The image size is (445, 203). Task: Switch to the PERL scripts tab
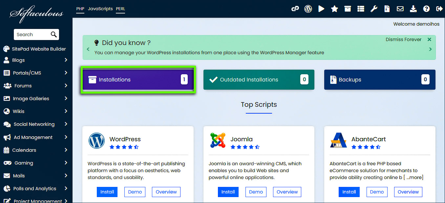[120, 9]
